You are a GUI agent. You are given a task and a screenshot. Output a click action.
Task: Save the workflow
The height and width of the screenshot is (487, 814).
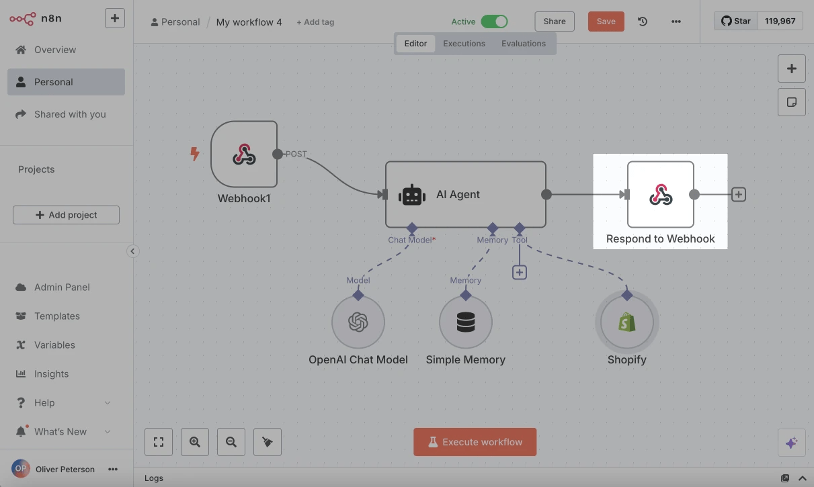(606, 21)
